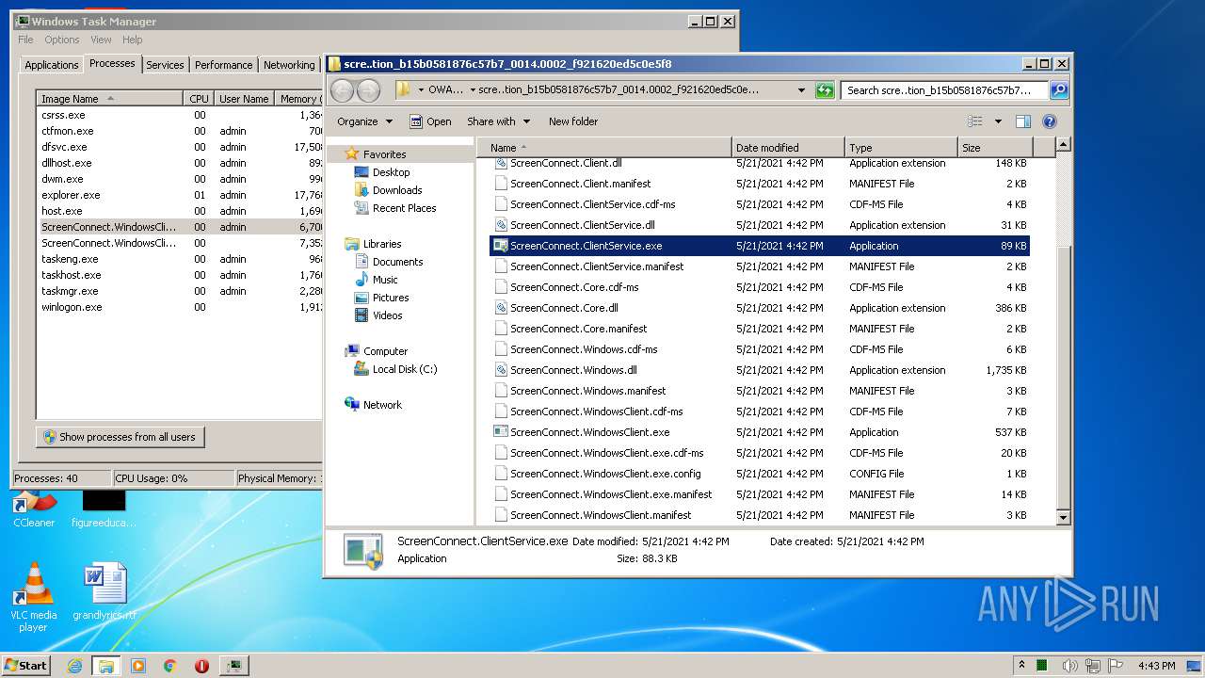Image resolution: width=1205 pixels, height=678 pixels.
Task: Click the file list vertical scrollbar
Action: click(x=1063, y=330)
